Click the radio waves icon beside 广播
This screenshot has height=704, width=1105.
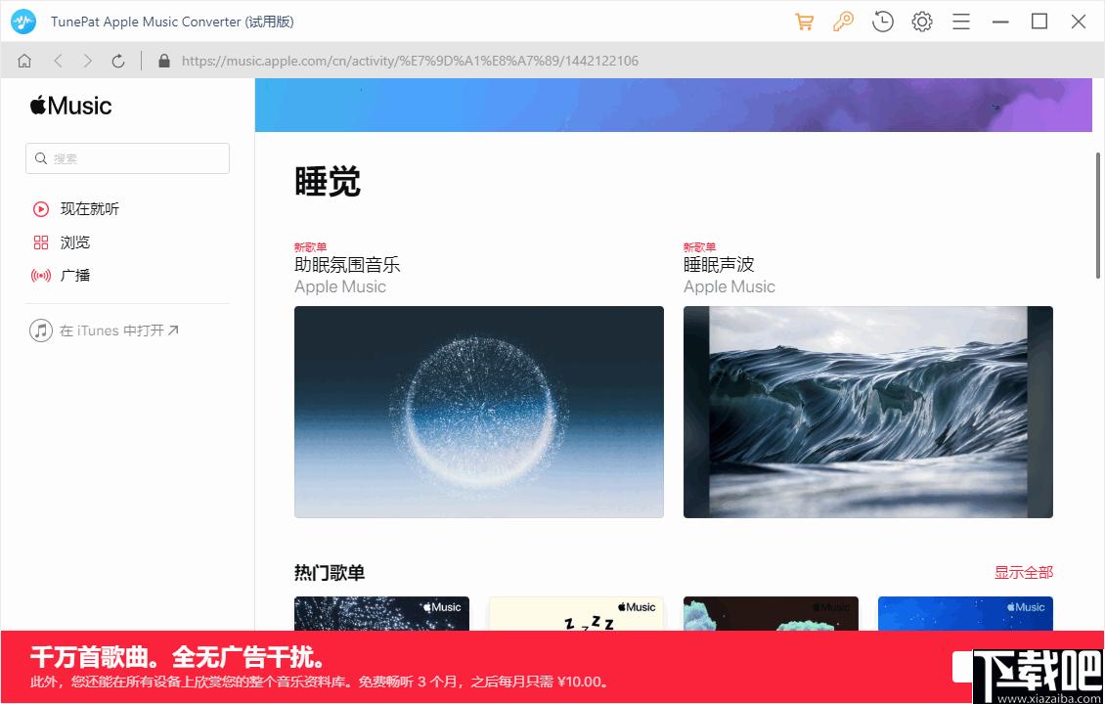[41, 276]
